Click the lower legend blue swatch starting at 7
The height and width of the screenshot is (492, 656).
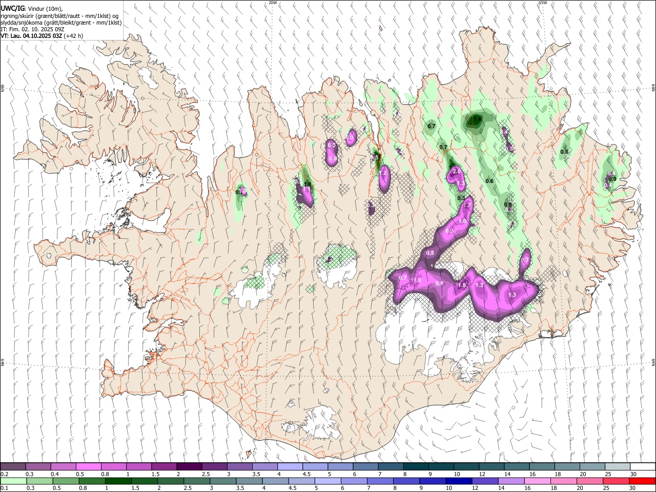380,481
